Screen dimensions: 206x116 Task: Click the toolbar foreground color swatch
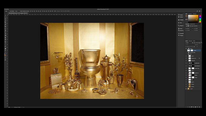(x=5, y=55)
